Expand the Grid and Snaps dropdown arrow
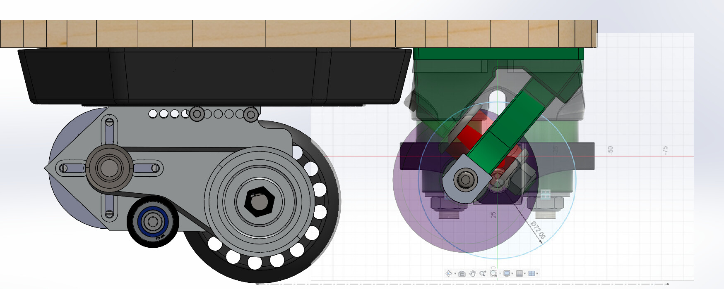The height and width of the screenshot is (289, 724). pos(525,273)
